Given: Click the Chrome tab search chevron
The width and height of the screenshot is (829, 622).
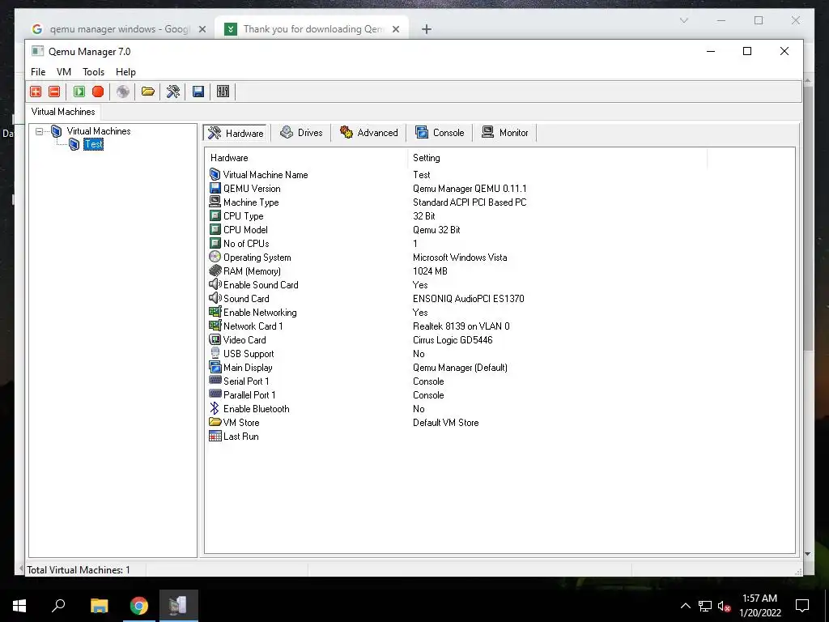Looking at the screenshot, I should (683, 20).
